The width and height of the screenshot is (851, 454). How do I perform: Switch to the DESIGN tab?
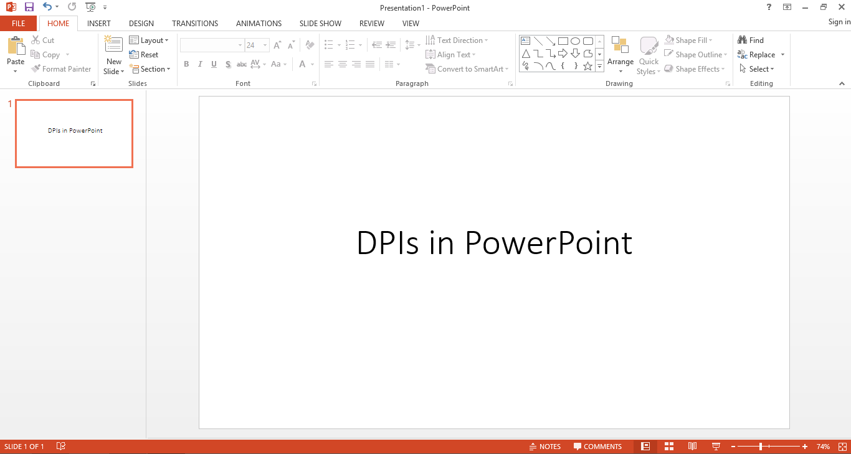point(141,24)
